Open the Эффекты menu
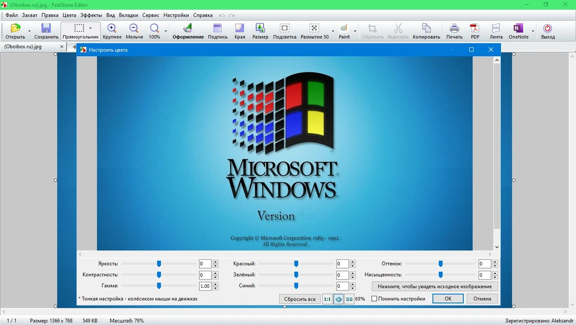Image resolution: width=576 pixels, height=325 pixels. (91, 15)
